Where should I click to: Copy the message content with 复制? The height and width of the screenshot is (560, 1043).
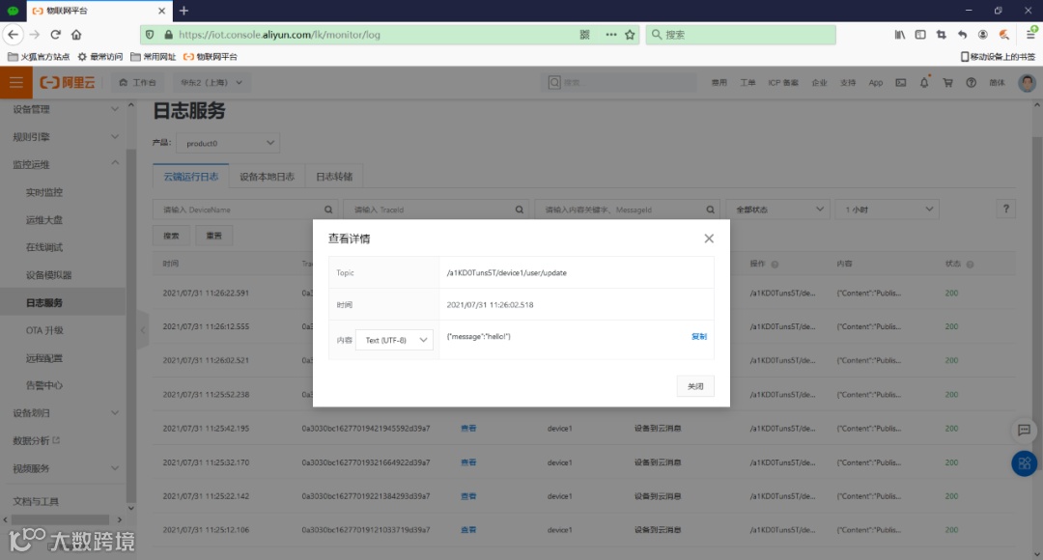point(699,337)
